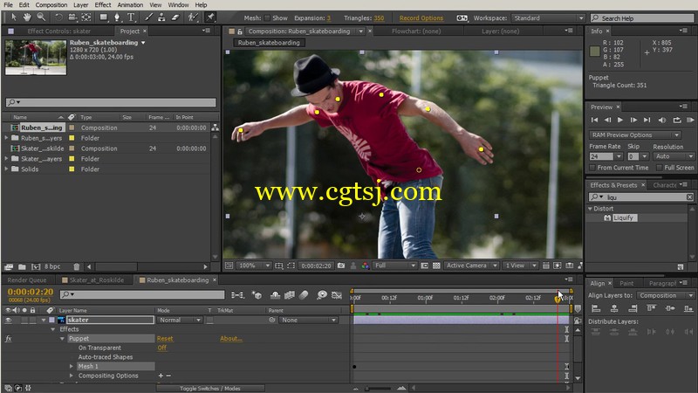
Task: Open the RAM Preview Options dropdown
Action: pyautogui.click(x=635, y=135)
